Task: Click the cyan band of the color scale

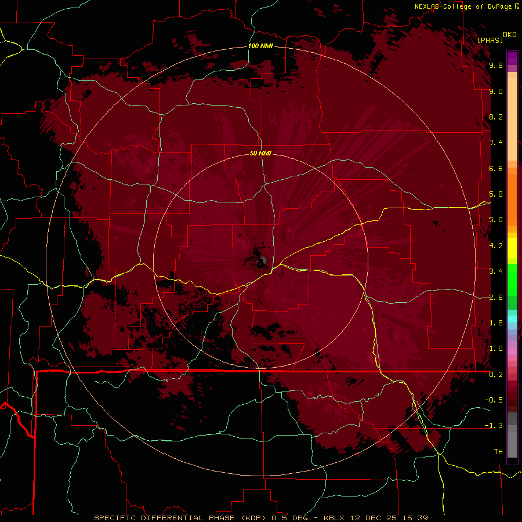Action: tap(512, 318)
